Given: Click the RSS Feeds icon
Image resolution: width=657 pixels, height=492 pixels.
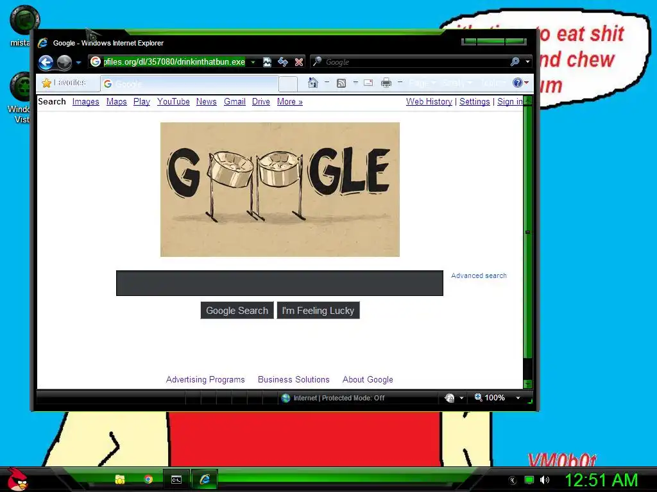Looking at the screenshot, I should 341,83.
